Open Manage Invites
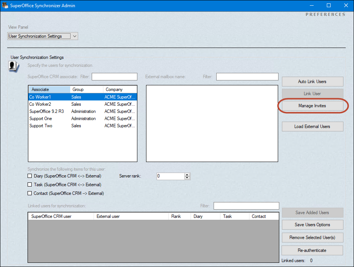This screenshot has height=267, width=354. 312,106
